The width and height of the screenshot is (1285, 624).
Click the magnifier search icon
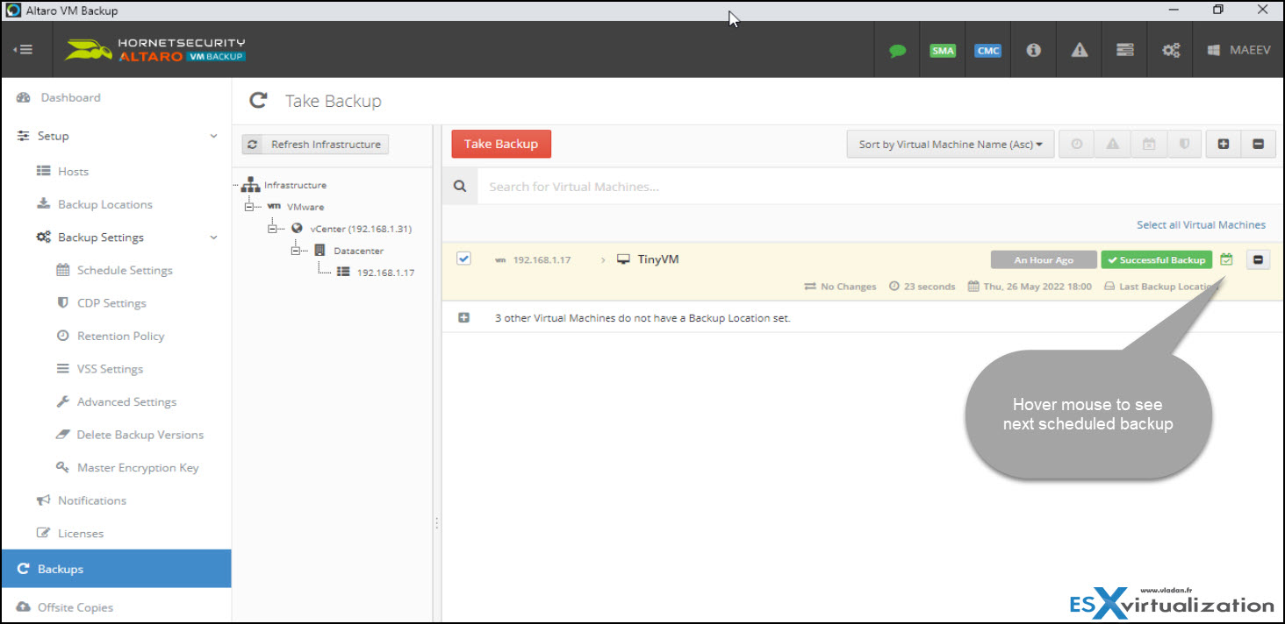(460, 186)
